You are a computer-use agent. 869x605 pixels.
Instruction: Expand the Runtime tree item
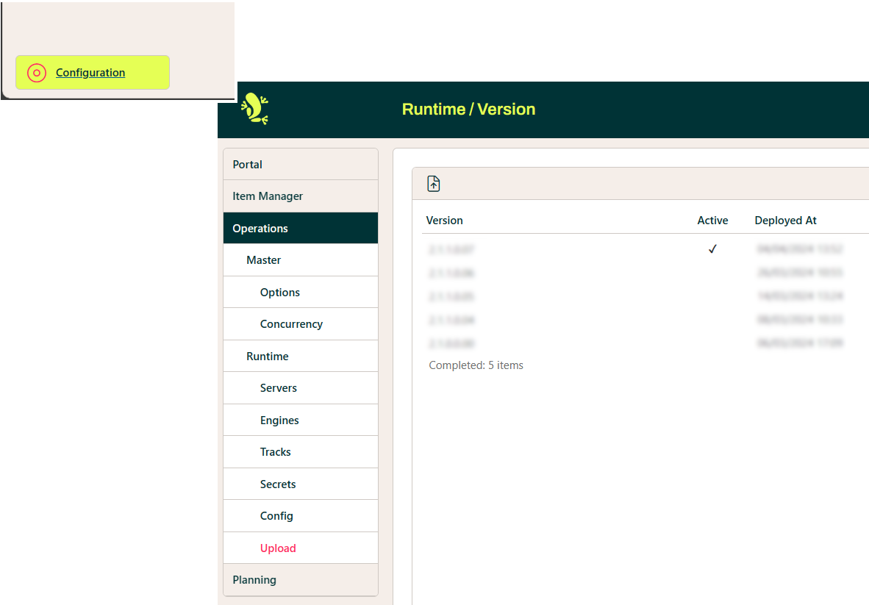268,357
